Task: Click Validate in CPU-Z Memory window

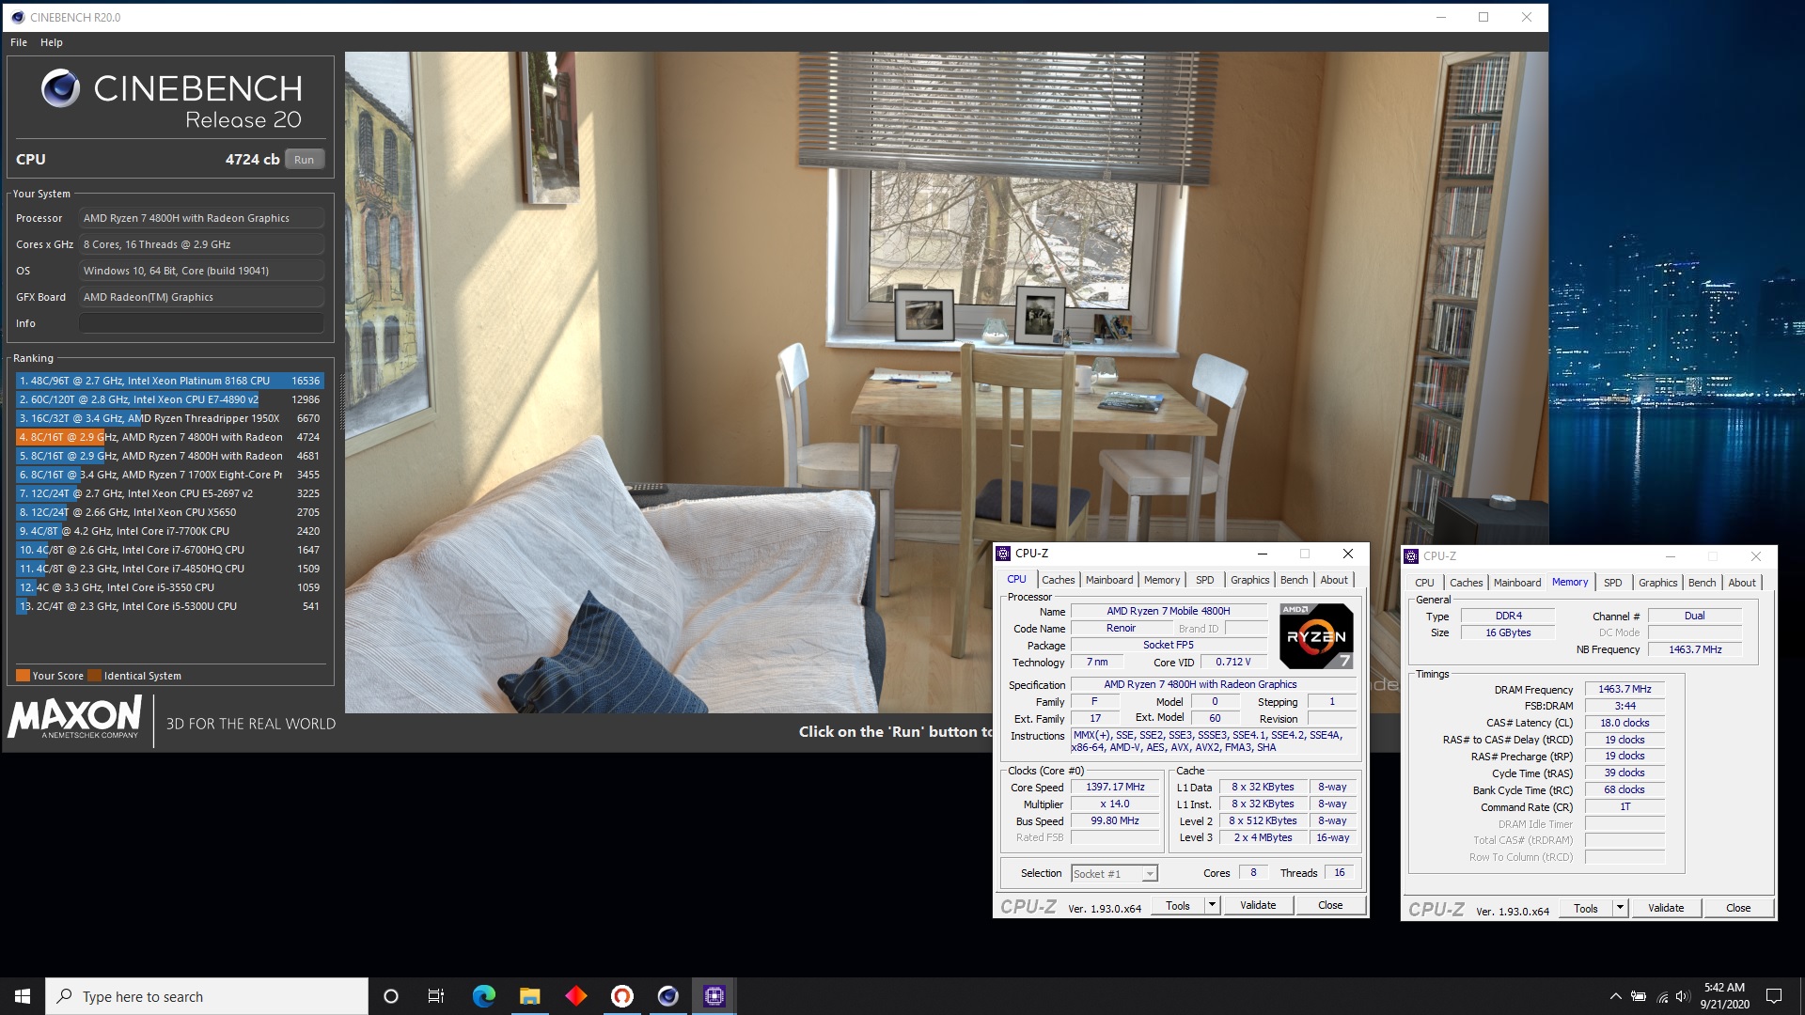Action: (1666, 909)
